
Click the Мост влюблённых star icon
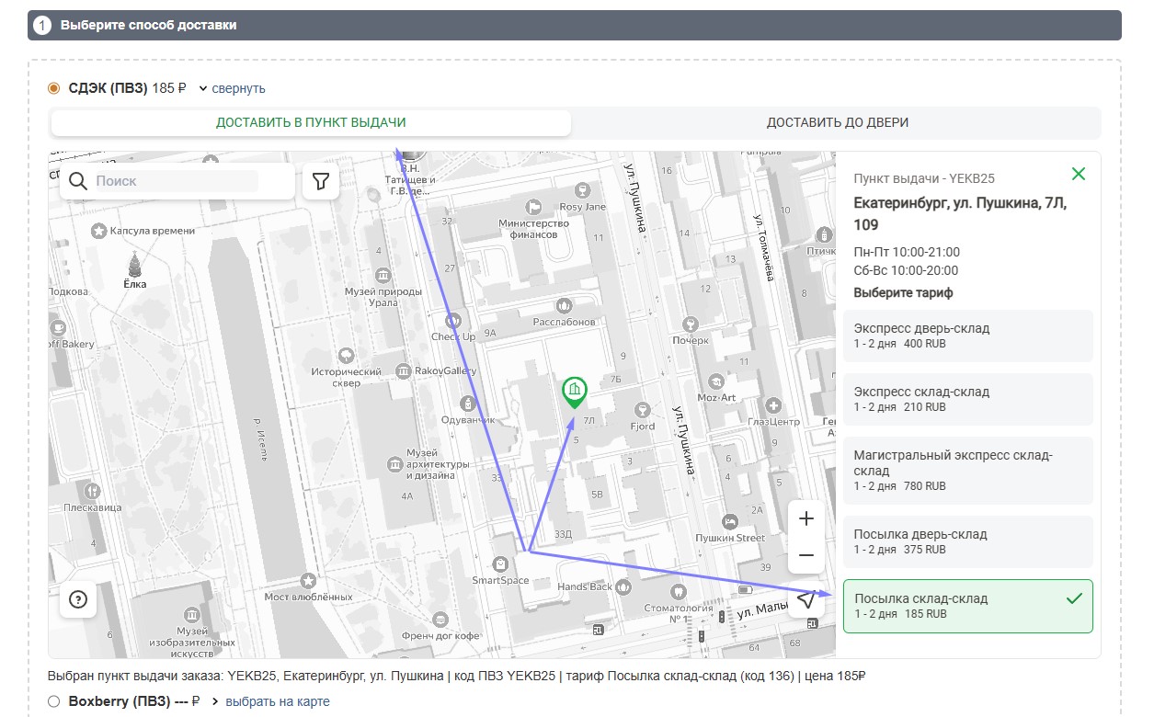[308, 580]
